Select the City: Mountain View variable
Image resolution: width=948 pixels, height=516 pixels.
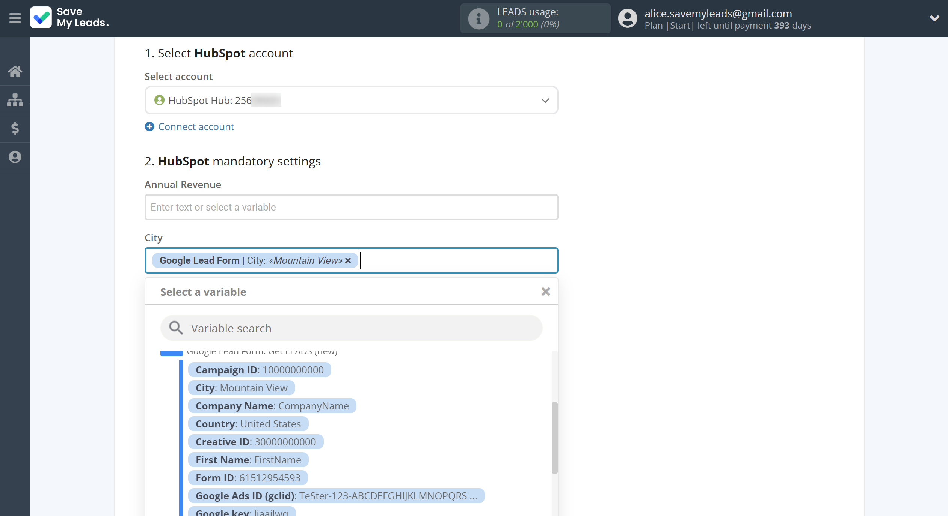(242, 388)
